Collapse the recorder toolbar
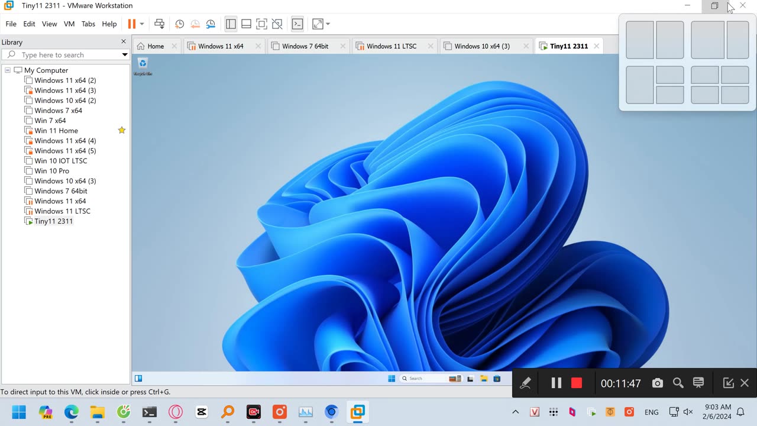 click(x=729, y=383)
